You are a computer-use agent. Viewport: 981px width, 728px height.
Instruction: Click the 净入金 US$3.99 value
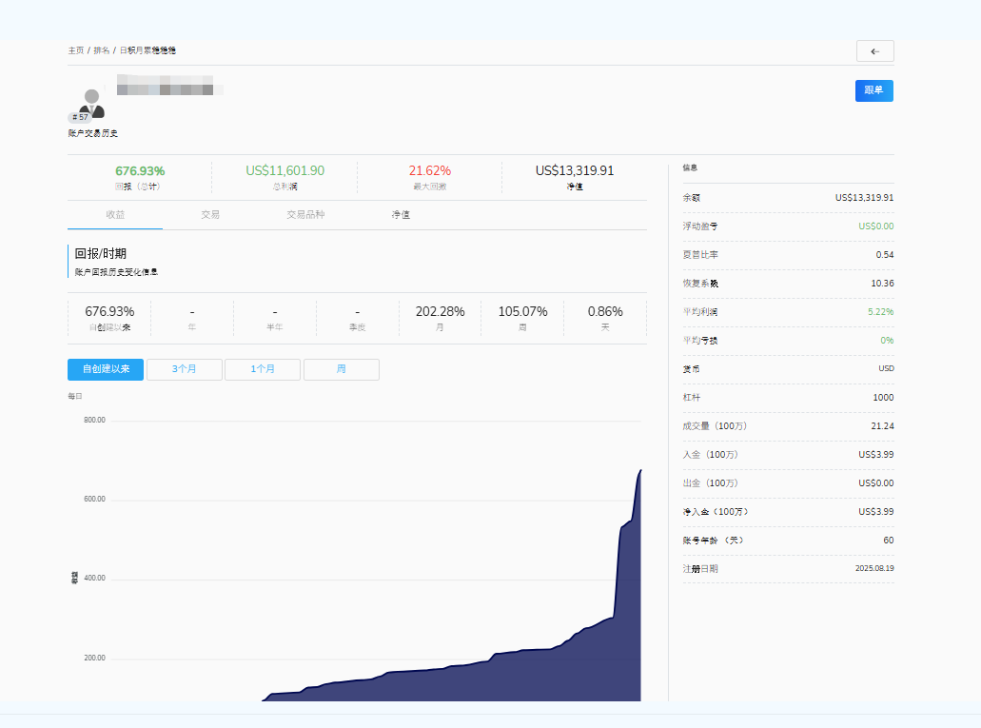pyautogui.click(x=876, y=511)
